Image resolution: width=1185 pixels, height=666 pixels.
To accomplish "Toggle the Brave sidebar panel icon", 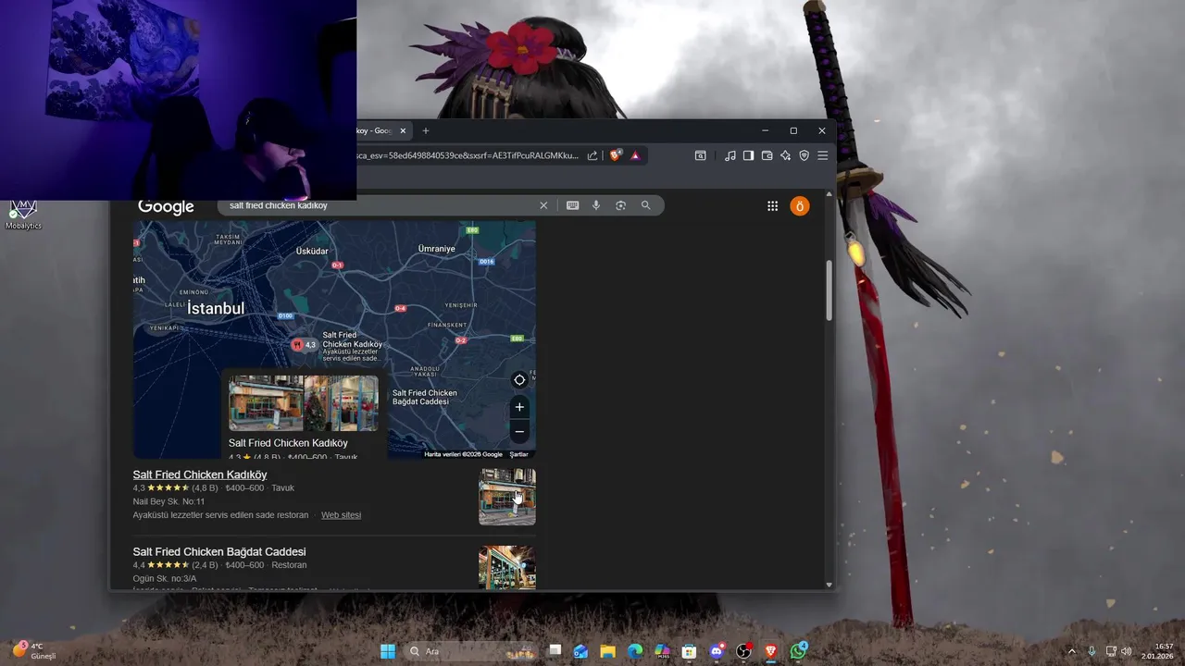I will pos(749,155).
